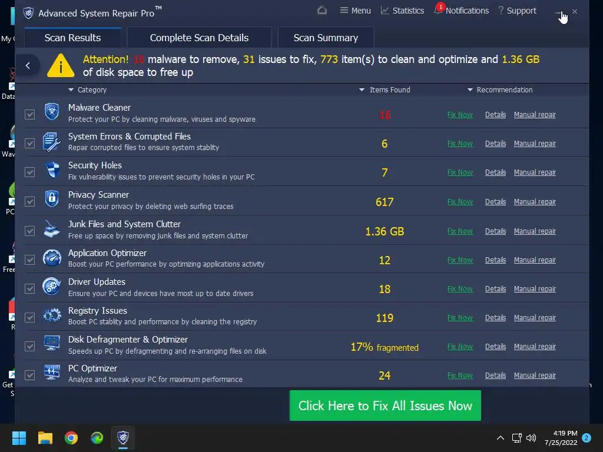Viewport: 603px width, 452px height.
Task: Switch to the Scan Results tab
Action: pos(72,38)
